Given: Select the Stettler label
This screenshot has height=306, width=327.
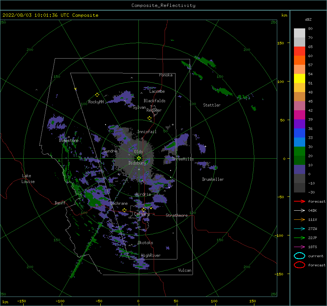Looking at the screenshot, I should [212, 105].
